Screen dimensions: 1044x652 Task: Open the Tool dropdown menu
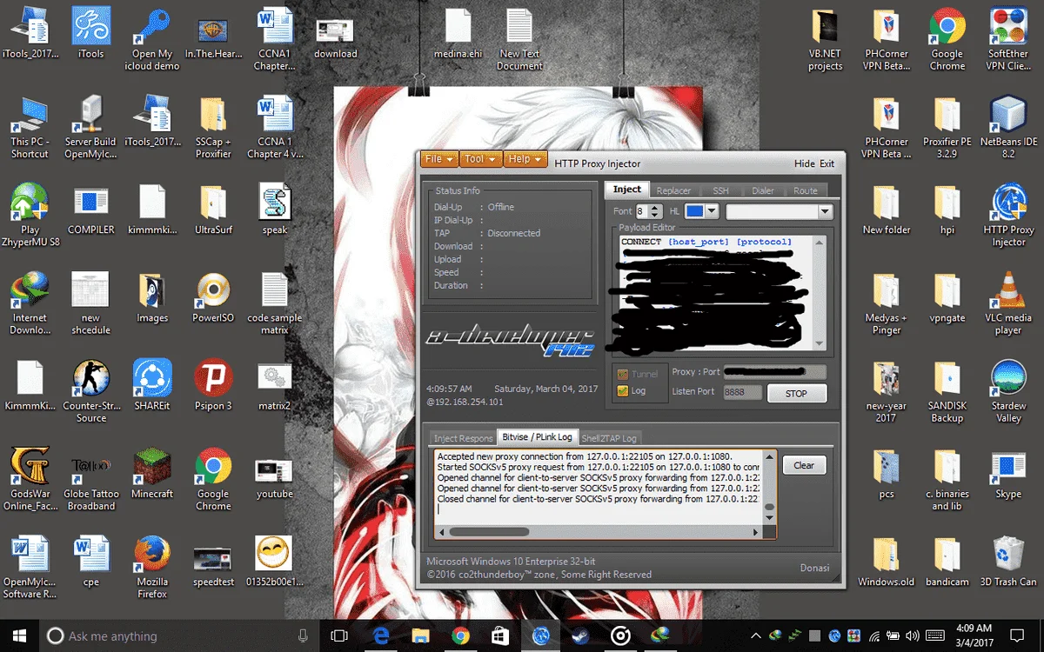coord(481,159)
